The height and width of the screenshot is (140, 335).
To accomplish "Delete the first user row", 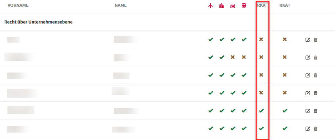I will click(x=315, y=40).
